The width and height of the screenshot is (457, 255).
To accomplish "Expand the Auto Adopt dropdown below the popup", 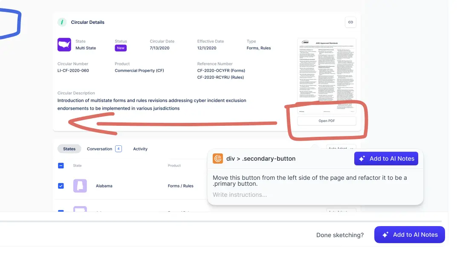I will coord(341,211).
